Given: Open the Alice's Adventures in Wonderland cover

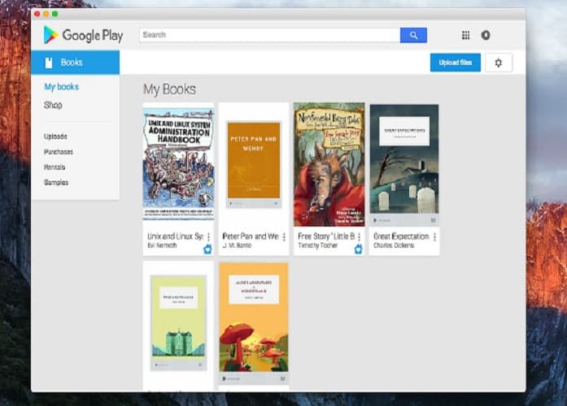Looking at the screenshot, I should pyautogui.click(x=254, y=322).
